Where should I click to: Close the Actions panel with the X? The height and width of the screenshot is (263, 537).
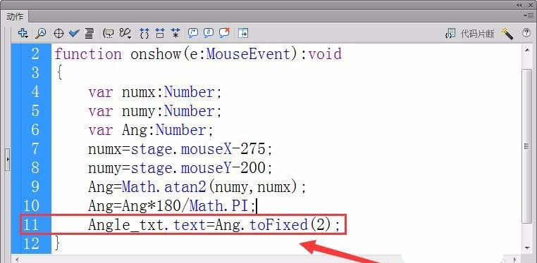pyautogui.click(x=530, y=5)
